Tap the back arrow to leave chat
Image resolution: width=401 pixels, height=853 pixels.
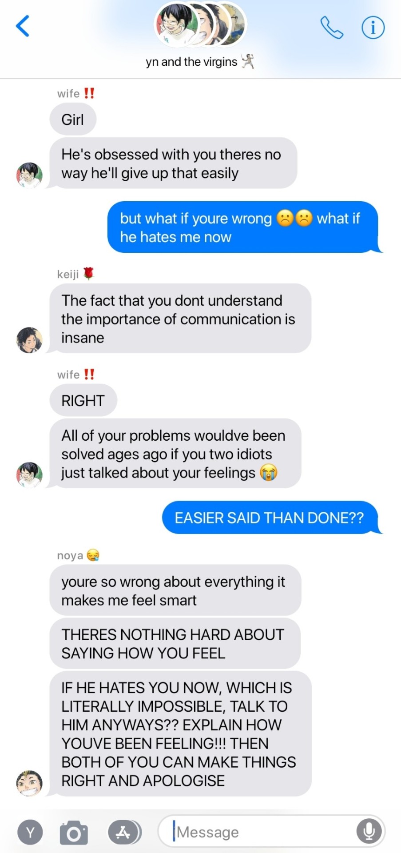[x=23, y=26]
